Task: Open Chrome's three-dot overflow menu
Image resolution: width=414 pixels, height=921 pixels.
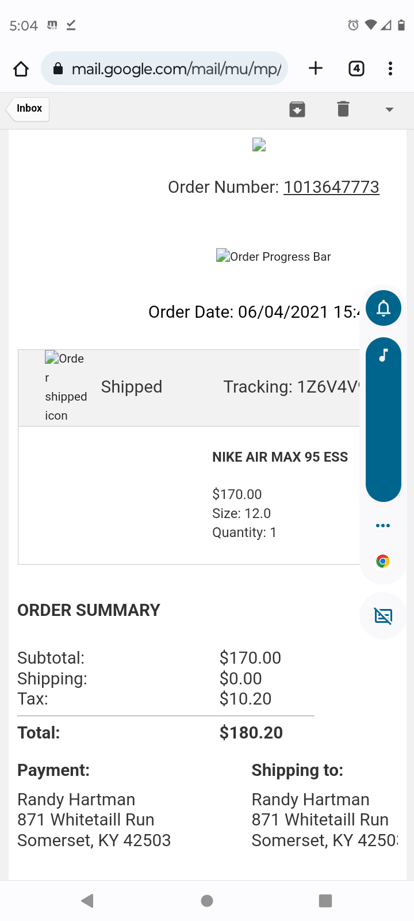Action: [390, 68]
